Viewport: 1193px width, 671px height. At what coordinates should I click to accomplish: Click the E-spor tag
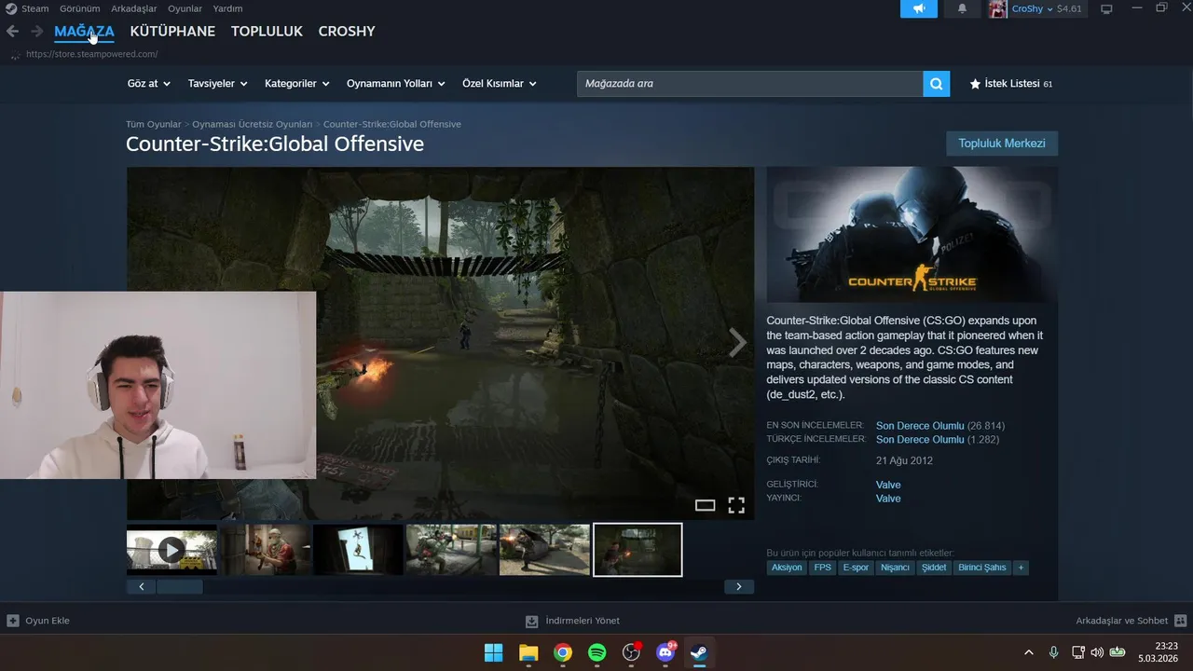(856, 568)
